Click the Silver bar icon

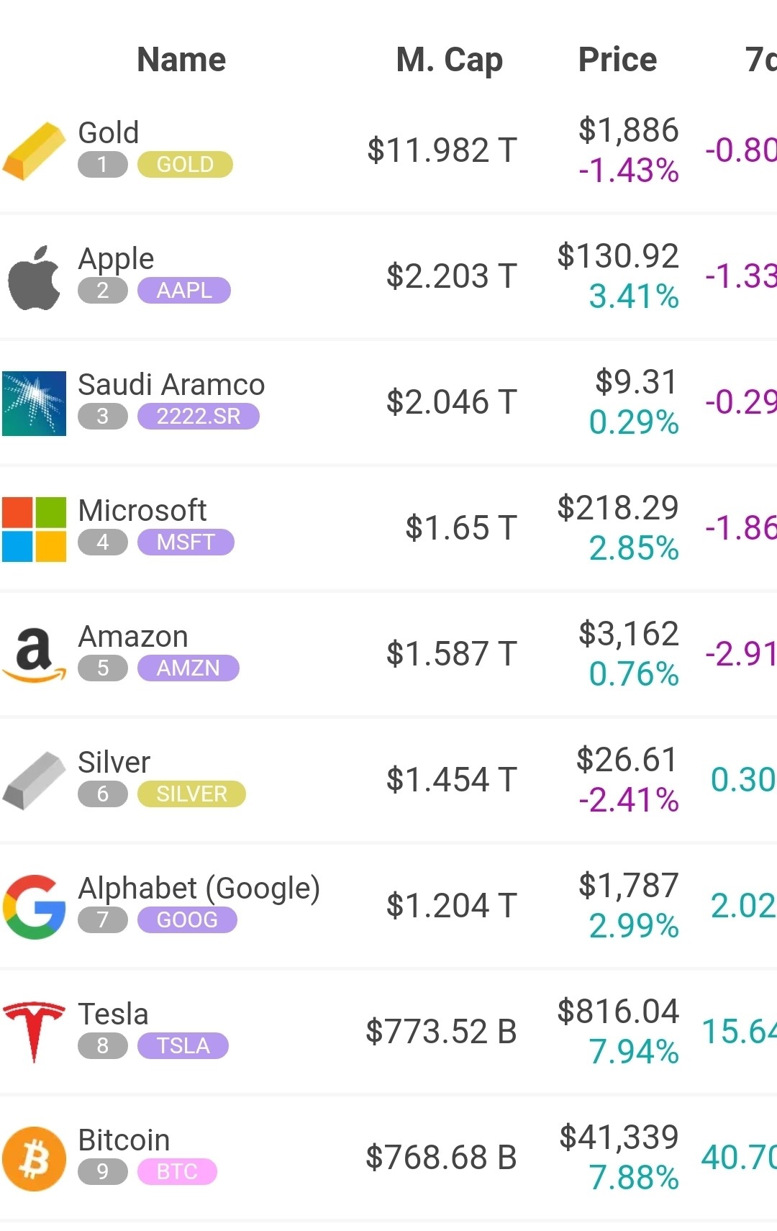[x=34, y=781]
